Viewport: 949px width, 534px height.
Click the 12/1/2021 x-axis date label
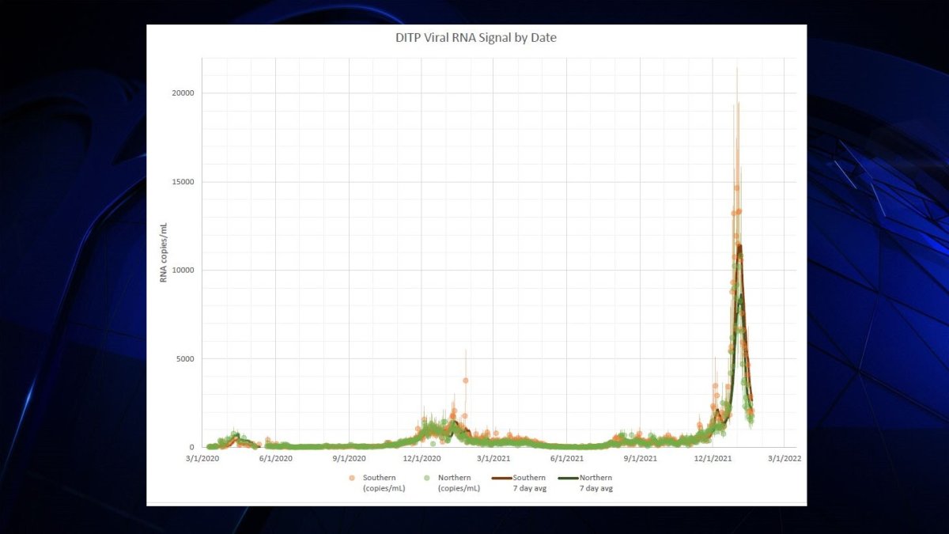pyautogui.click(x=712, y=458)
